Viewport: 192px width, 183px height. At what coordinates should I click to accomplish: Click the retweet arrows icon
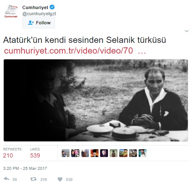tap(34, 179)
